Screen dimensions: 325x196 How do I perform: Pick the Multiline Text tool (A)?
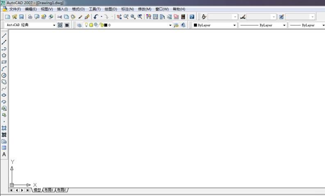click(4, 155)
